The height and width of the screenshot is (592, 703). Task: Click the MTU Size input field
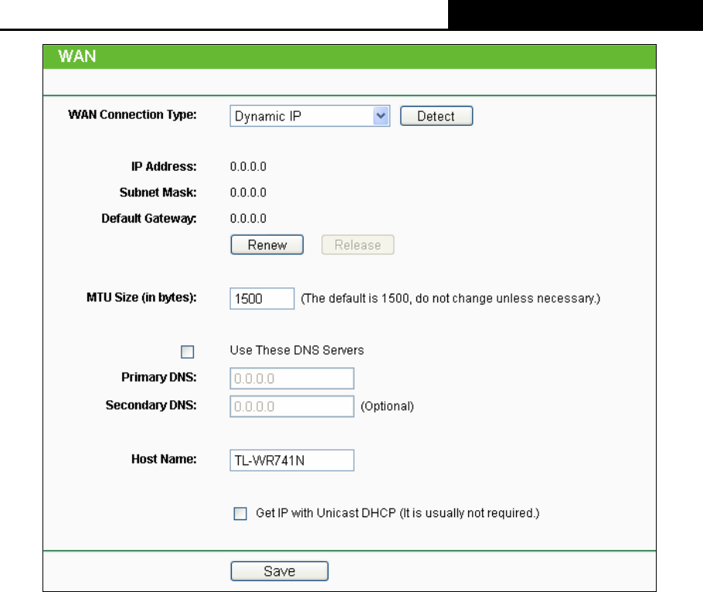262,298
